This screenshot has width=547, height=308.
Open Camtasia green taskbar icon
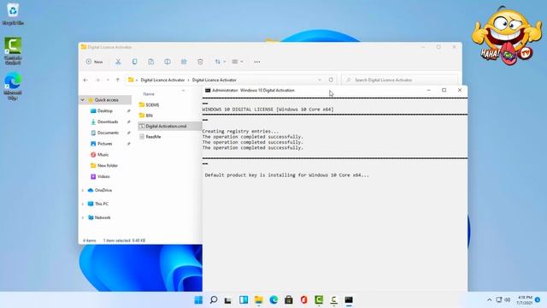tap(319, 300)
